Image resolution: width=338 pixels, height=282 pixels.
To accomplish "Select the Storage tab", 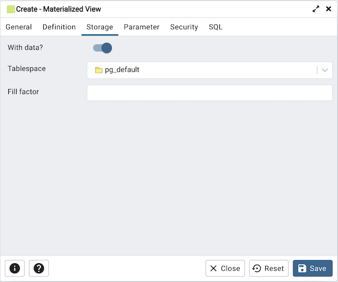I will click(100, 27).
